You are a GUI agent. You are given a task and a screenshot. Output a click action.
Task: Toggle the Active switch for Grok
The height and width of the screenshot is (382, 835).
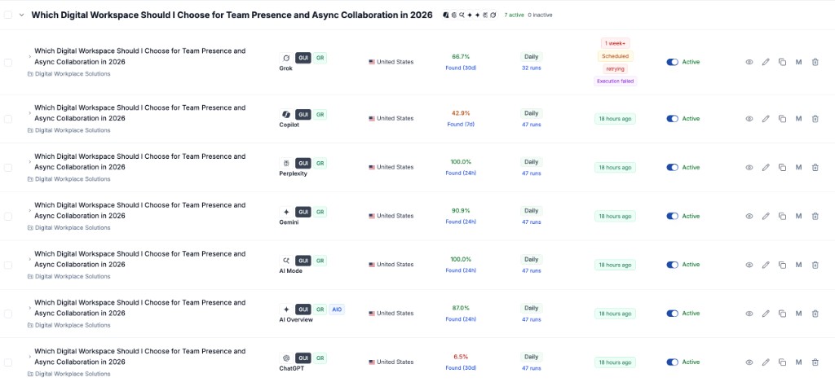672,62
